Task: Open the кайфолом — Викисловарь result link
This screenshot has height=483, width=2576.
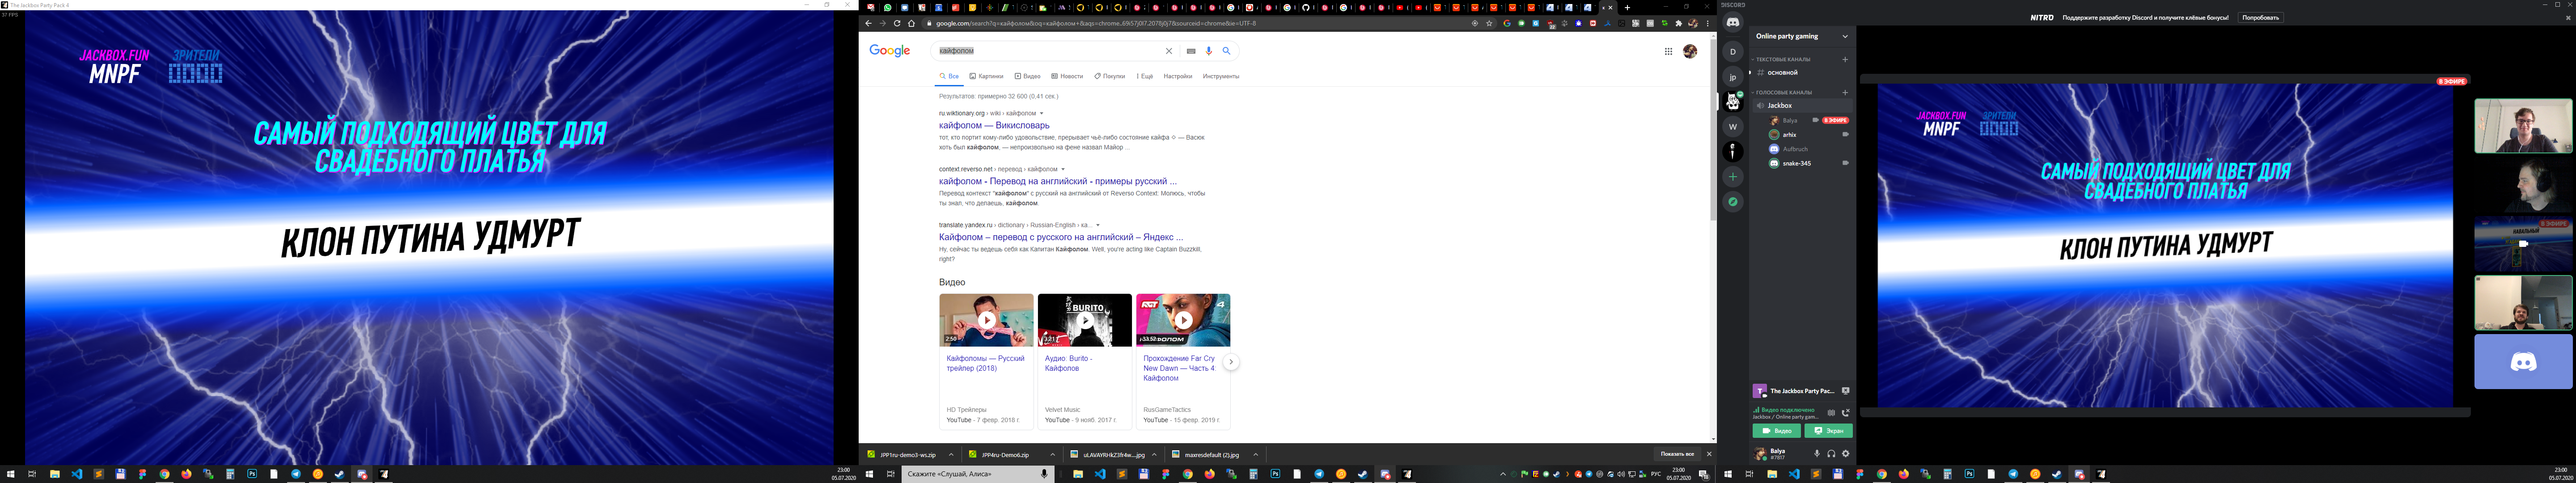Action: pos(994,125)
